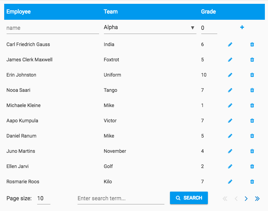Open the Team dropdown showing Alpha
The image size is (268, 211).
pyautogui.click(x=149, y=27)
